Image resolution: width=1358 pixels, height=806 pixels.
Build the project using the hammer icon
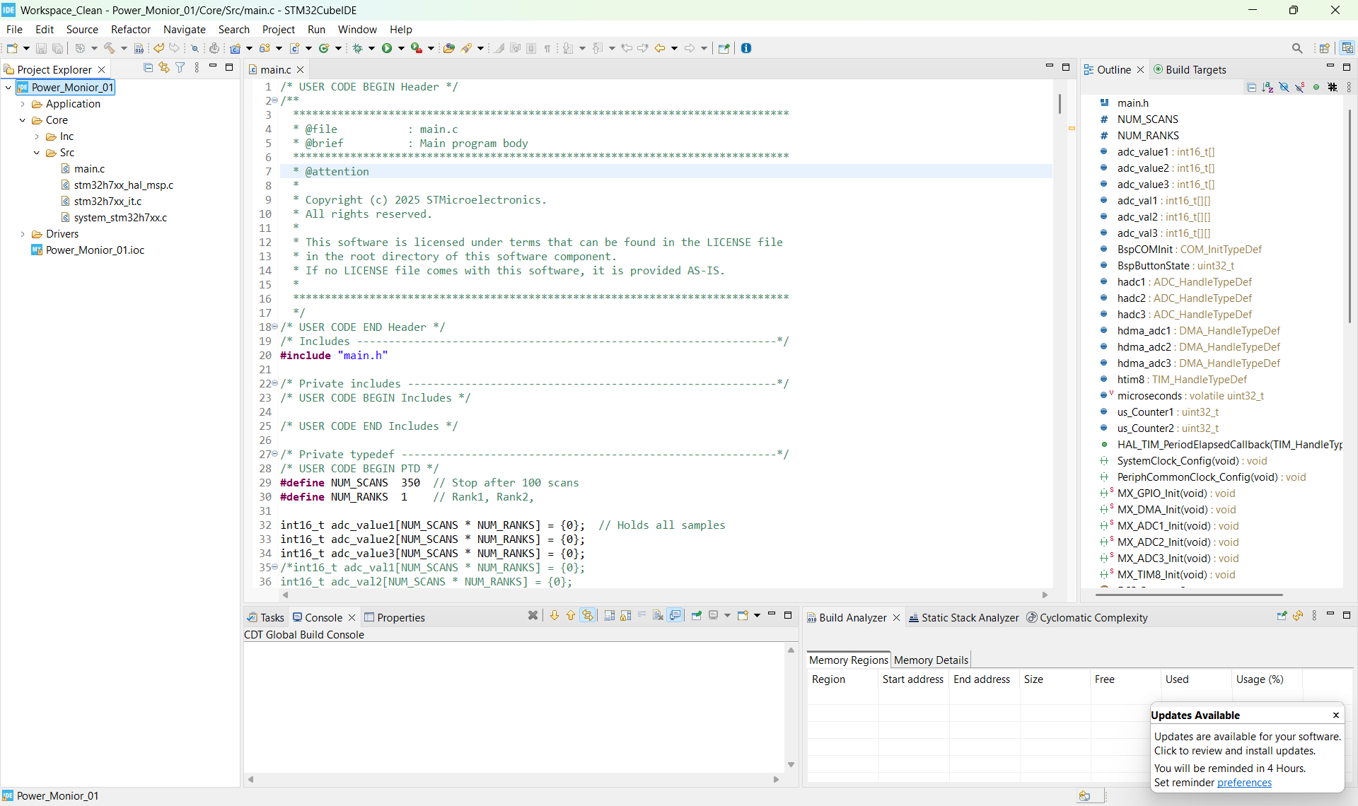coord(110,48)
